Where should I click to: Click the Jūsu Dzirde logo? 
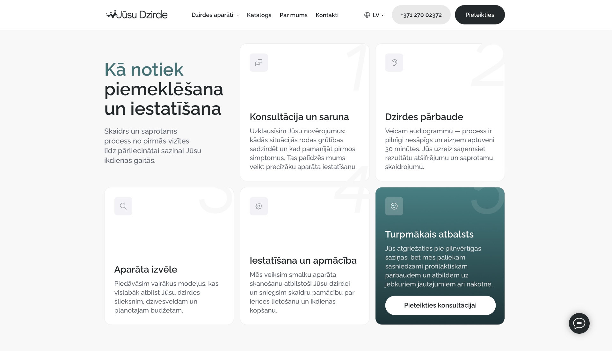pyautogui.click(x=136, y=15)
